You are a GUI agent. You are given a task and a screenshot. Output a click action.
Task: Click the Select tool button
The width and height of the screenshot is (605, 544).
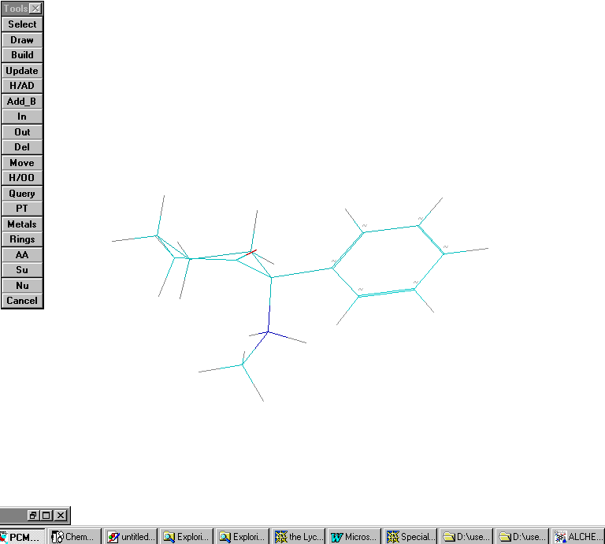click(22, 24)
